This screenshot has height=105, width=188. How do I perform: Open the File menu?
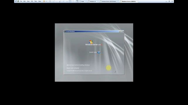click(x=21, y=1)
